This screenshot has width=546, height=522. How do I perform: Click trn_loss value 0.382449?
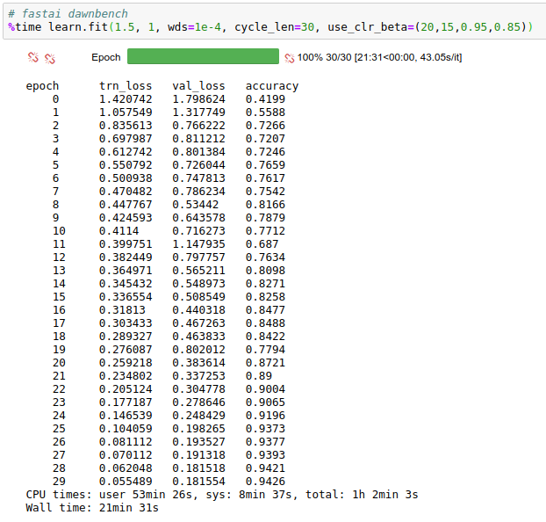tap(126, 257)
